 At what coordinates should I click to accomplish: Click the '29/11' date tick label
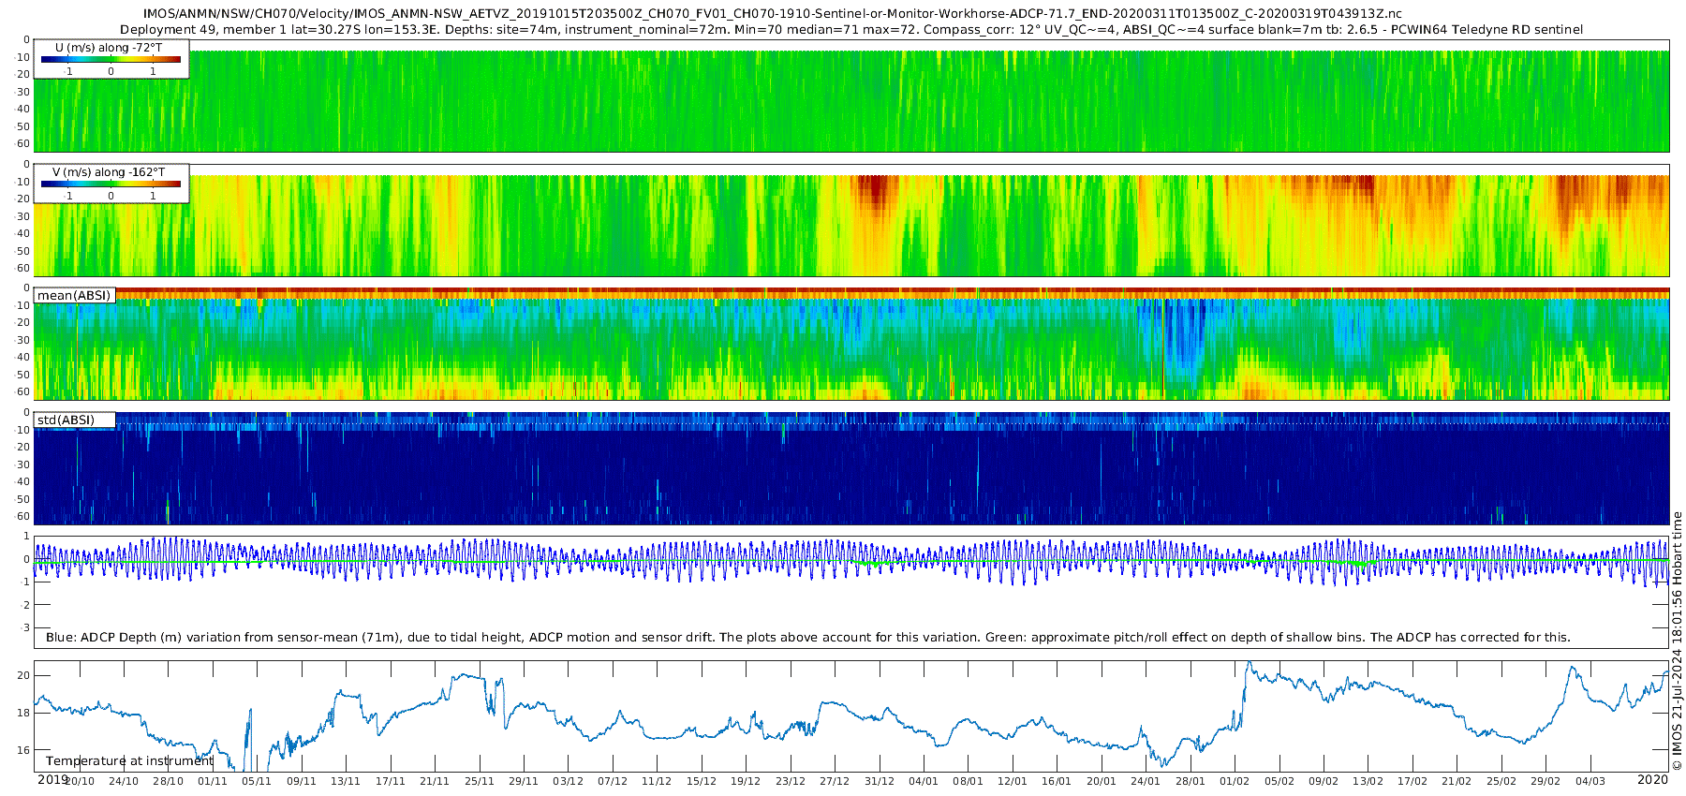(x=524, y=781)
